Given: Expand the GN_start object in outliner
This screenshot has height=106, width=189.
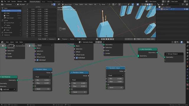Looking at the screenshot, I should pyautogui.click(x=159, y=9).
